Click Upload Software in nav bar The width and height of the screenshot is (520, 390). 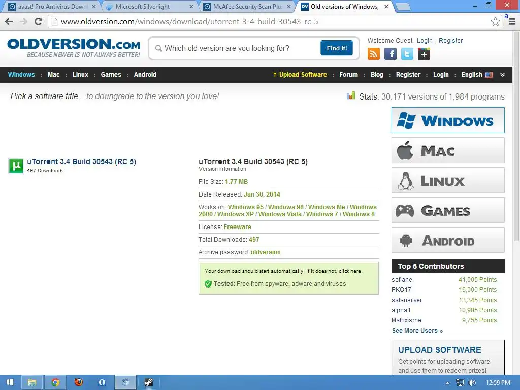[300, 75]
